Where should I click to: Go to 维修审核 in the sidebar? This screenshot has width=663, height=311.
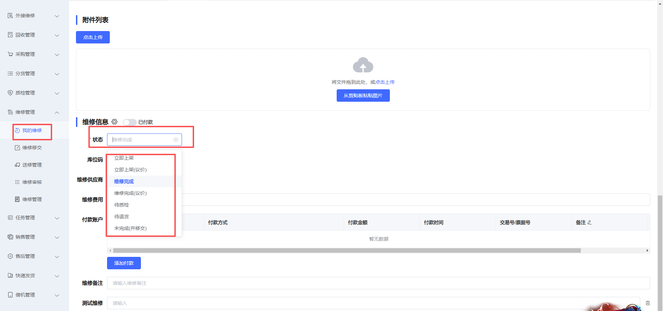[x=32, y=182]
